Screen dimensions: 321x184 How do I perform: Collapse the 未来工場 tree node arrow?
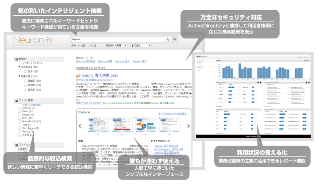[19, 76]
